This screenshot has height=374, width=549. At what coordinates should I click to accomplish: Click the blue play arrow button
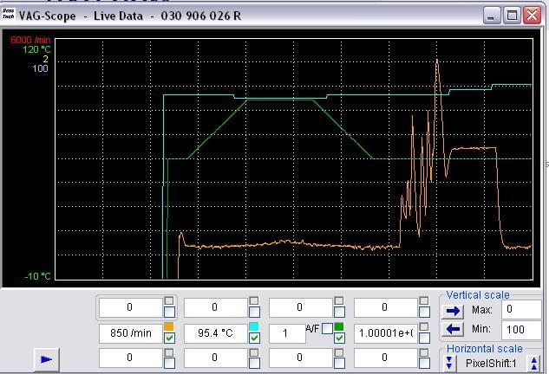point(47,359)
